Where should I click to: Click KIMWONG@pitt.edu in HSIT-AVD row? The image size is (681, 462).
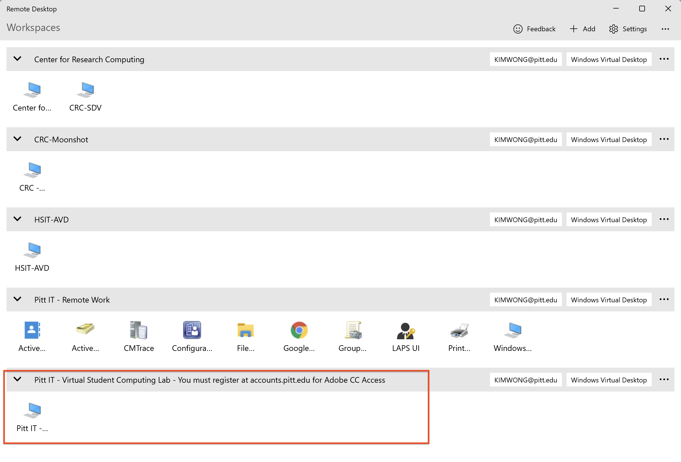525,219
